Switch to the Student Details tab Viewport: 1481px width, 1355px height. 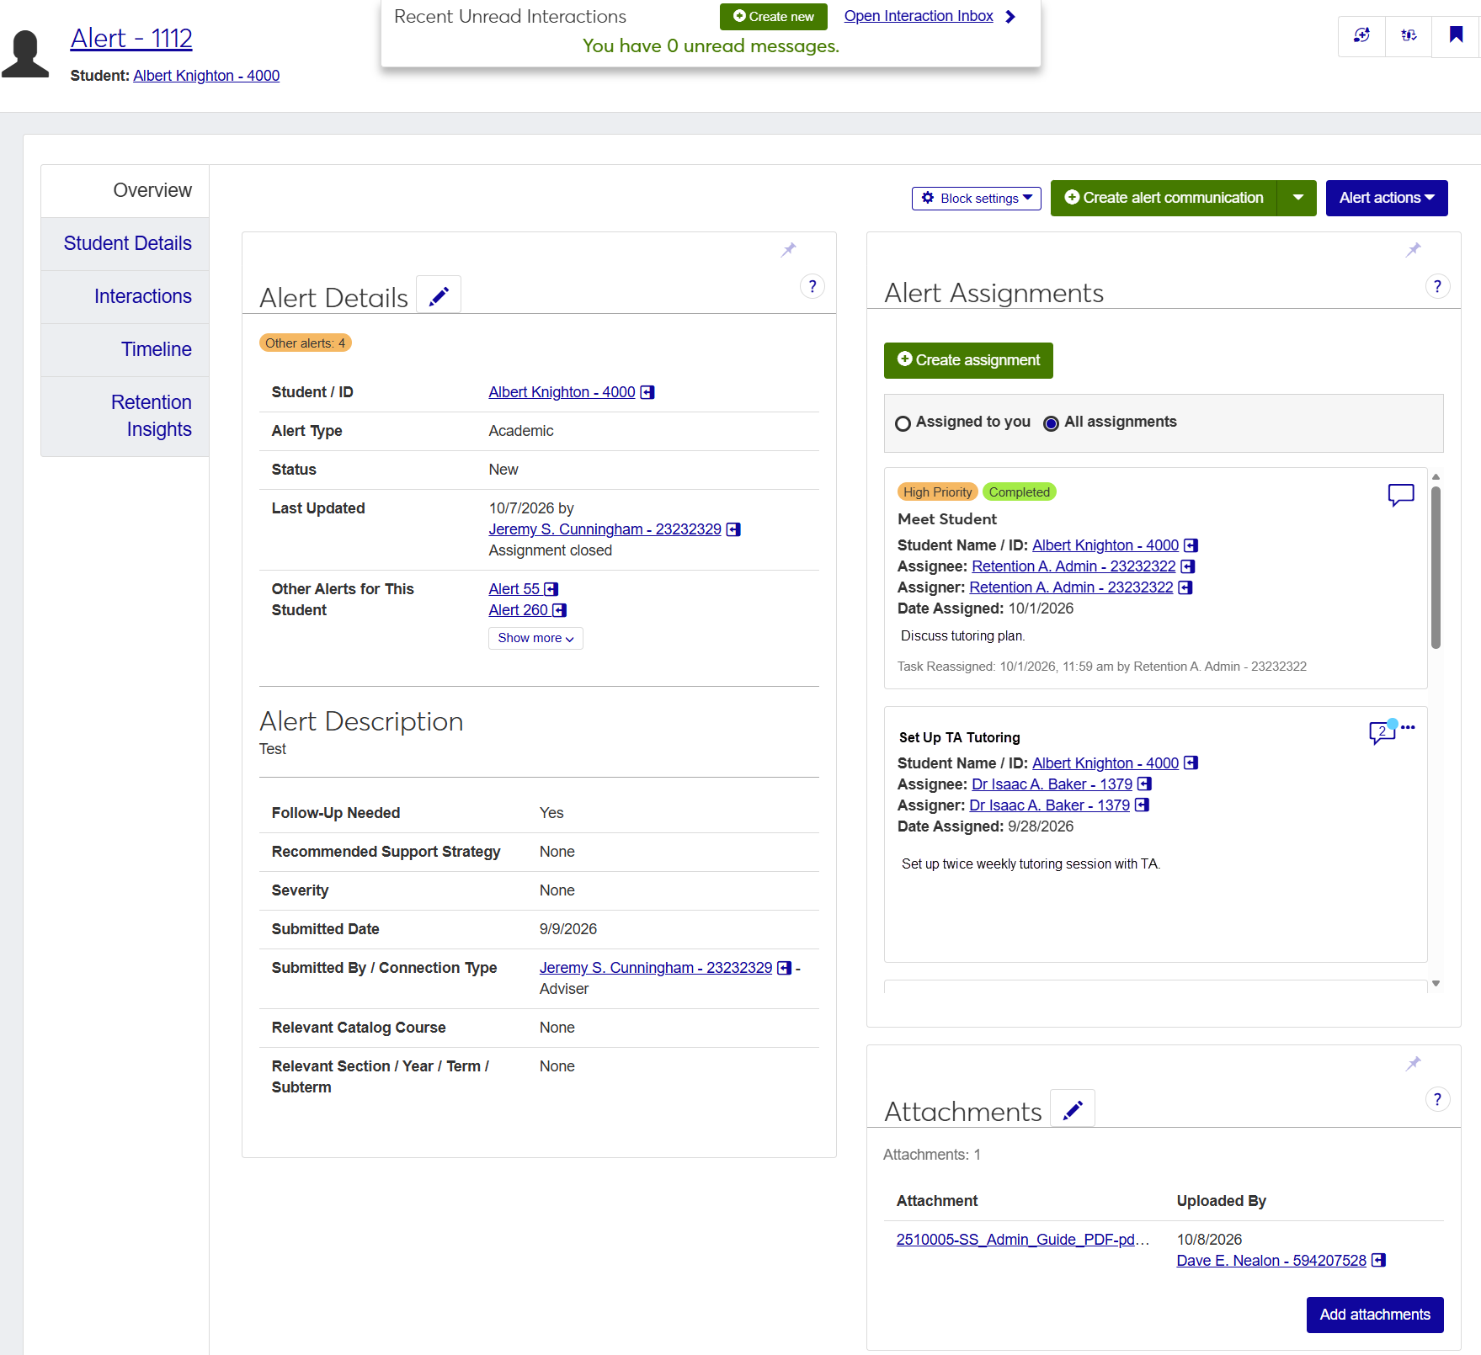click(x=127, y=243)
